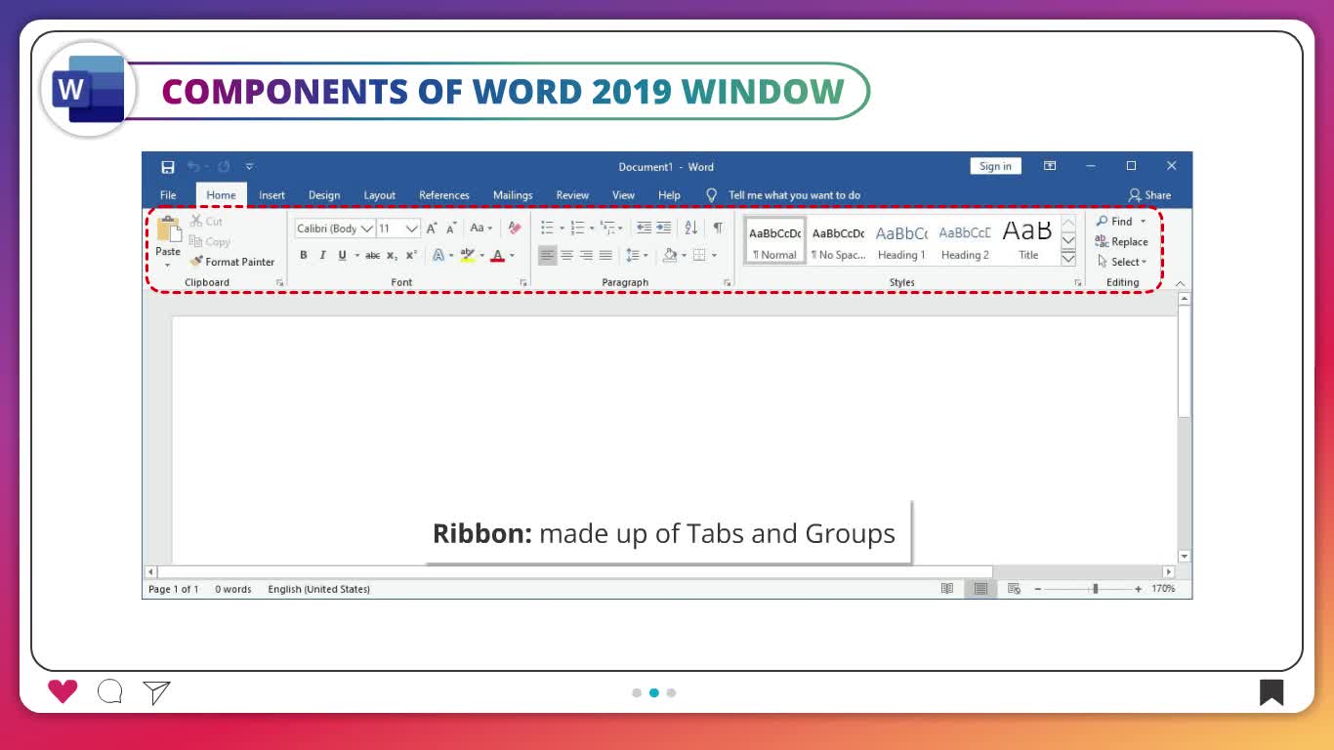Switch to the Insert tab
Viewport: 1334px width, 750px height.
click(x=271, y=195)
